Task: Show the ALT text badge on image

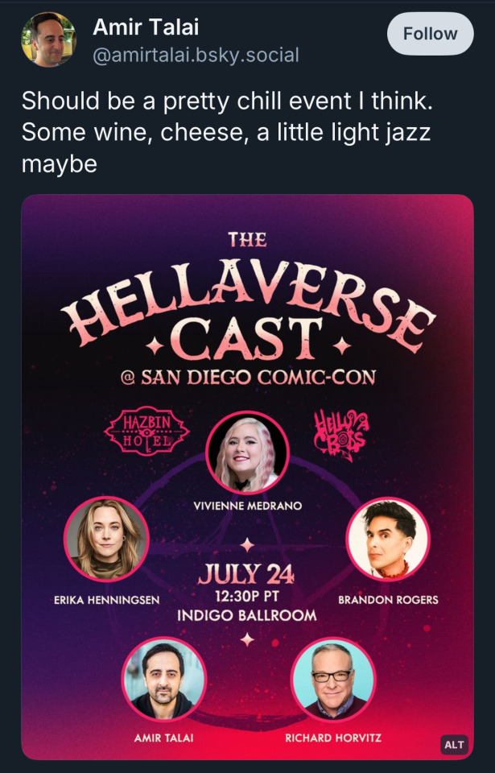Action: pos(454,744)
